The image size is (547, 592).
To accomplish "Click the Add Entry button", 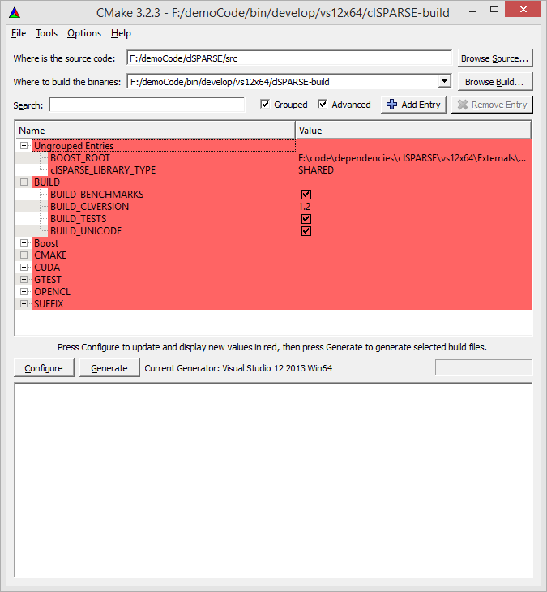I will tap(413, 105).
